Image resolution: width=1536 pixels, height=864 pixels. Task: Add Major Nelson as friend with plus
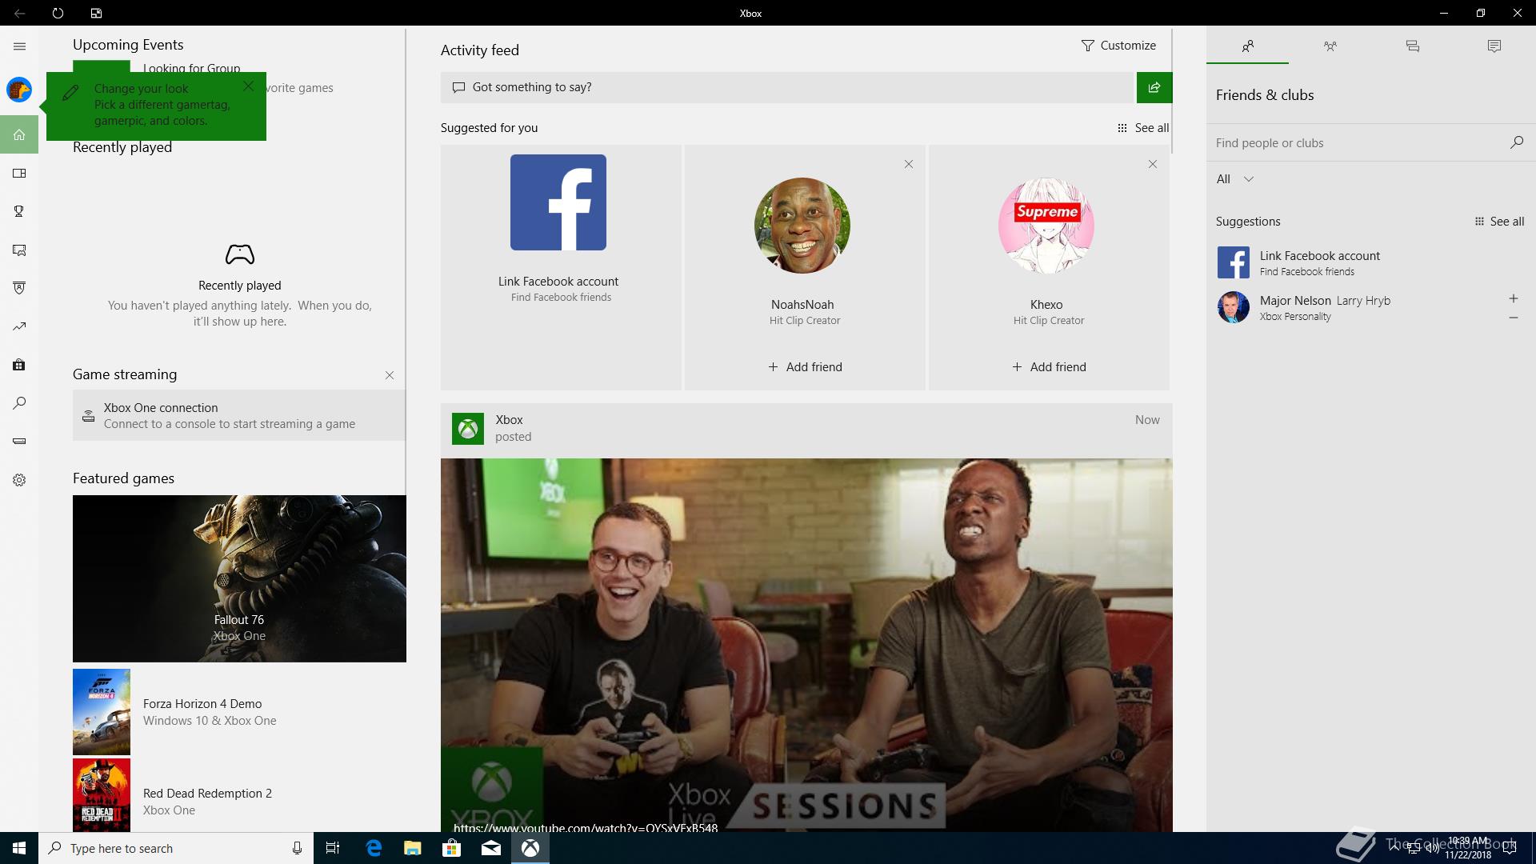[1513, 298]
